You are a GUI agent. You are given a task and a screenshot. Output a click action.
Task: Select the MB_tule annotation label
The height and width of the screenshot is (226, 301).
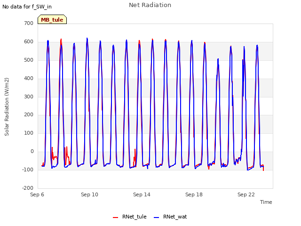(x=52, y=20)
